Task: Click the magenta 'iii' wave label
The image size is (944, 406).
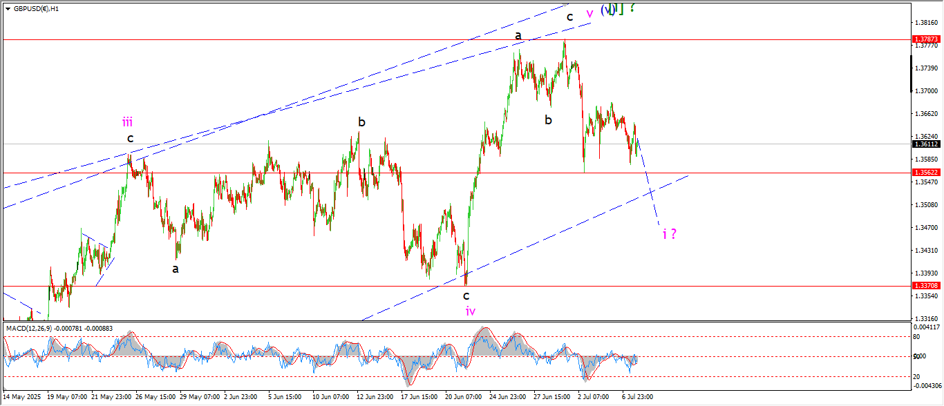Action: tap(127, 122)
